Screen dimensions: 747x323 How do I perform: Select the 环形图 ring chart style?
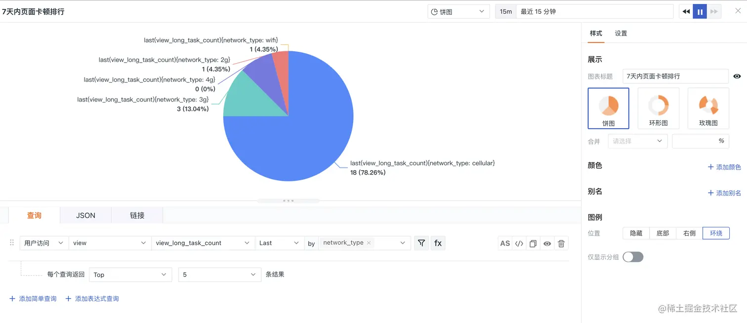click(x=658, y=108)
